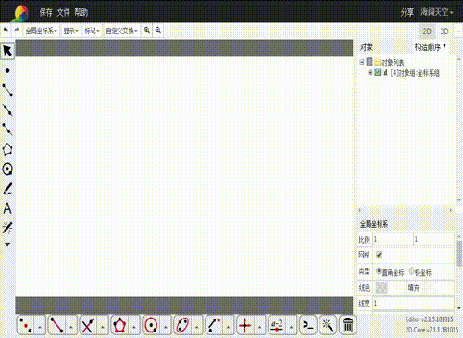Select the magic wand tool in left toolbar
Image resolution: width=463 pixels, height=338 pixels.
7,228
